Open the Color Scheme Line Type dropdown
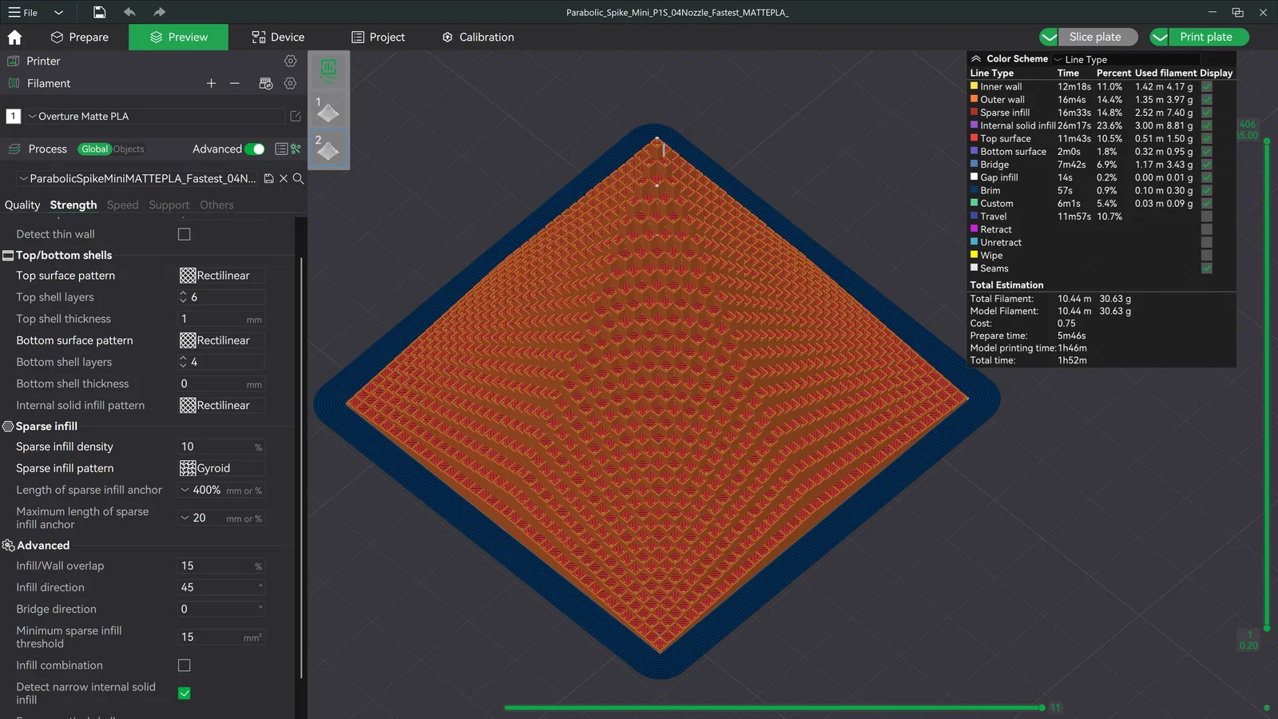 coord(1125,59)
